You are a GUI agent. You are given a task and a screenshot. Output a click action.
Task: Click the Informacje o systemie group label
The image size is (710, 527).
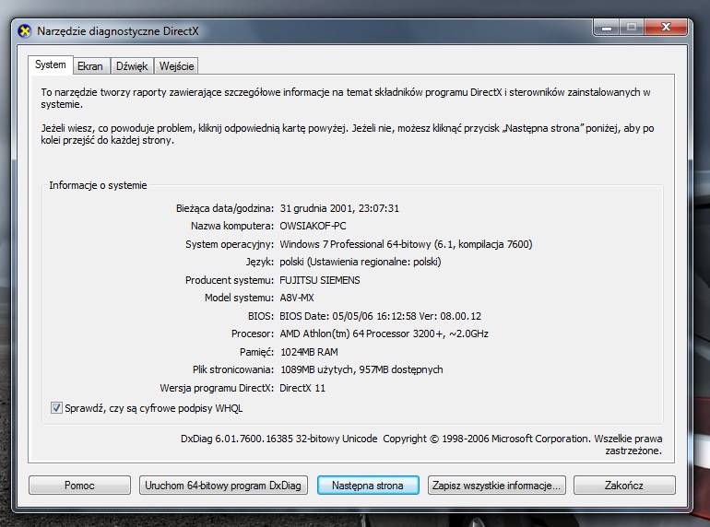pos(98,185)
